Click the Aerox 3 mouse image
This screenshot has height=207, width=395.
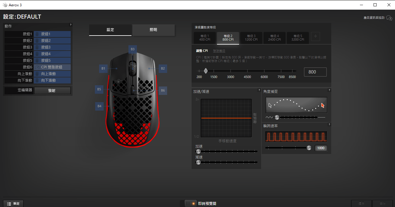132,100
